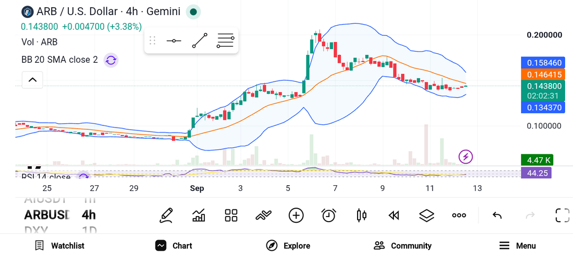Open the indicator templates wave icon

click(264, 215)
